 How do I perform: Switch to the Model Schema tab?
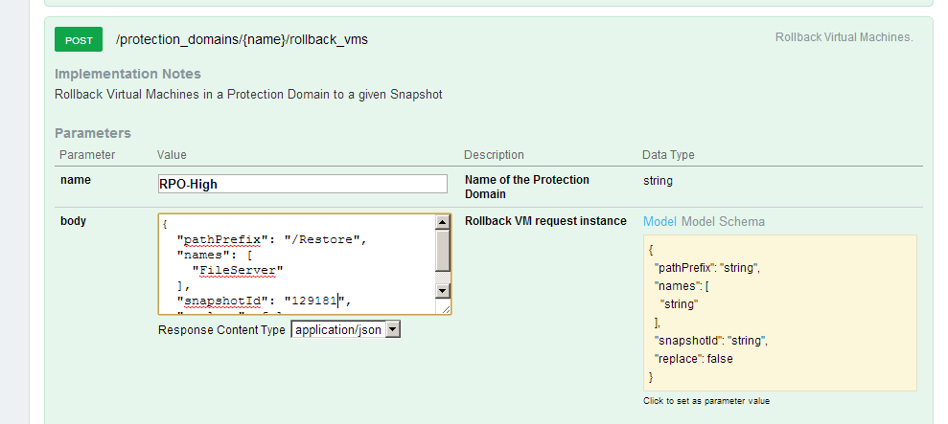click(x=723, y=221)
